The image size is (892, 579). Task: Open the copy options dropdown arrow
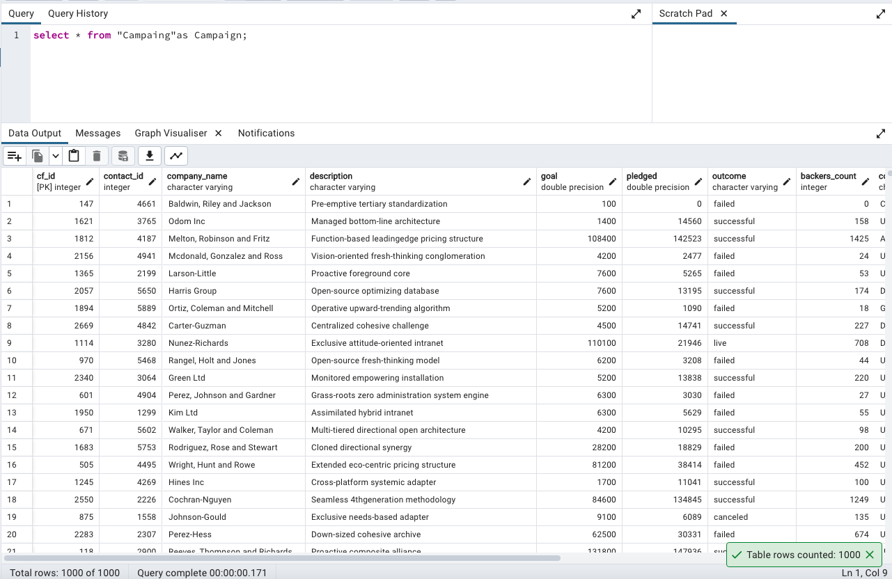tap(55, 156)
